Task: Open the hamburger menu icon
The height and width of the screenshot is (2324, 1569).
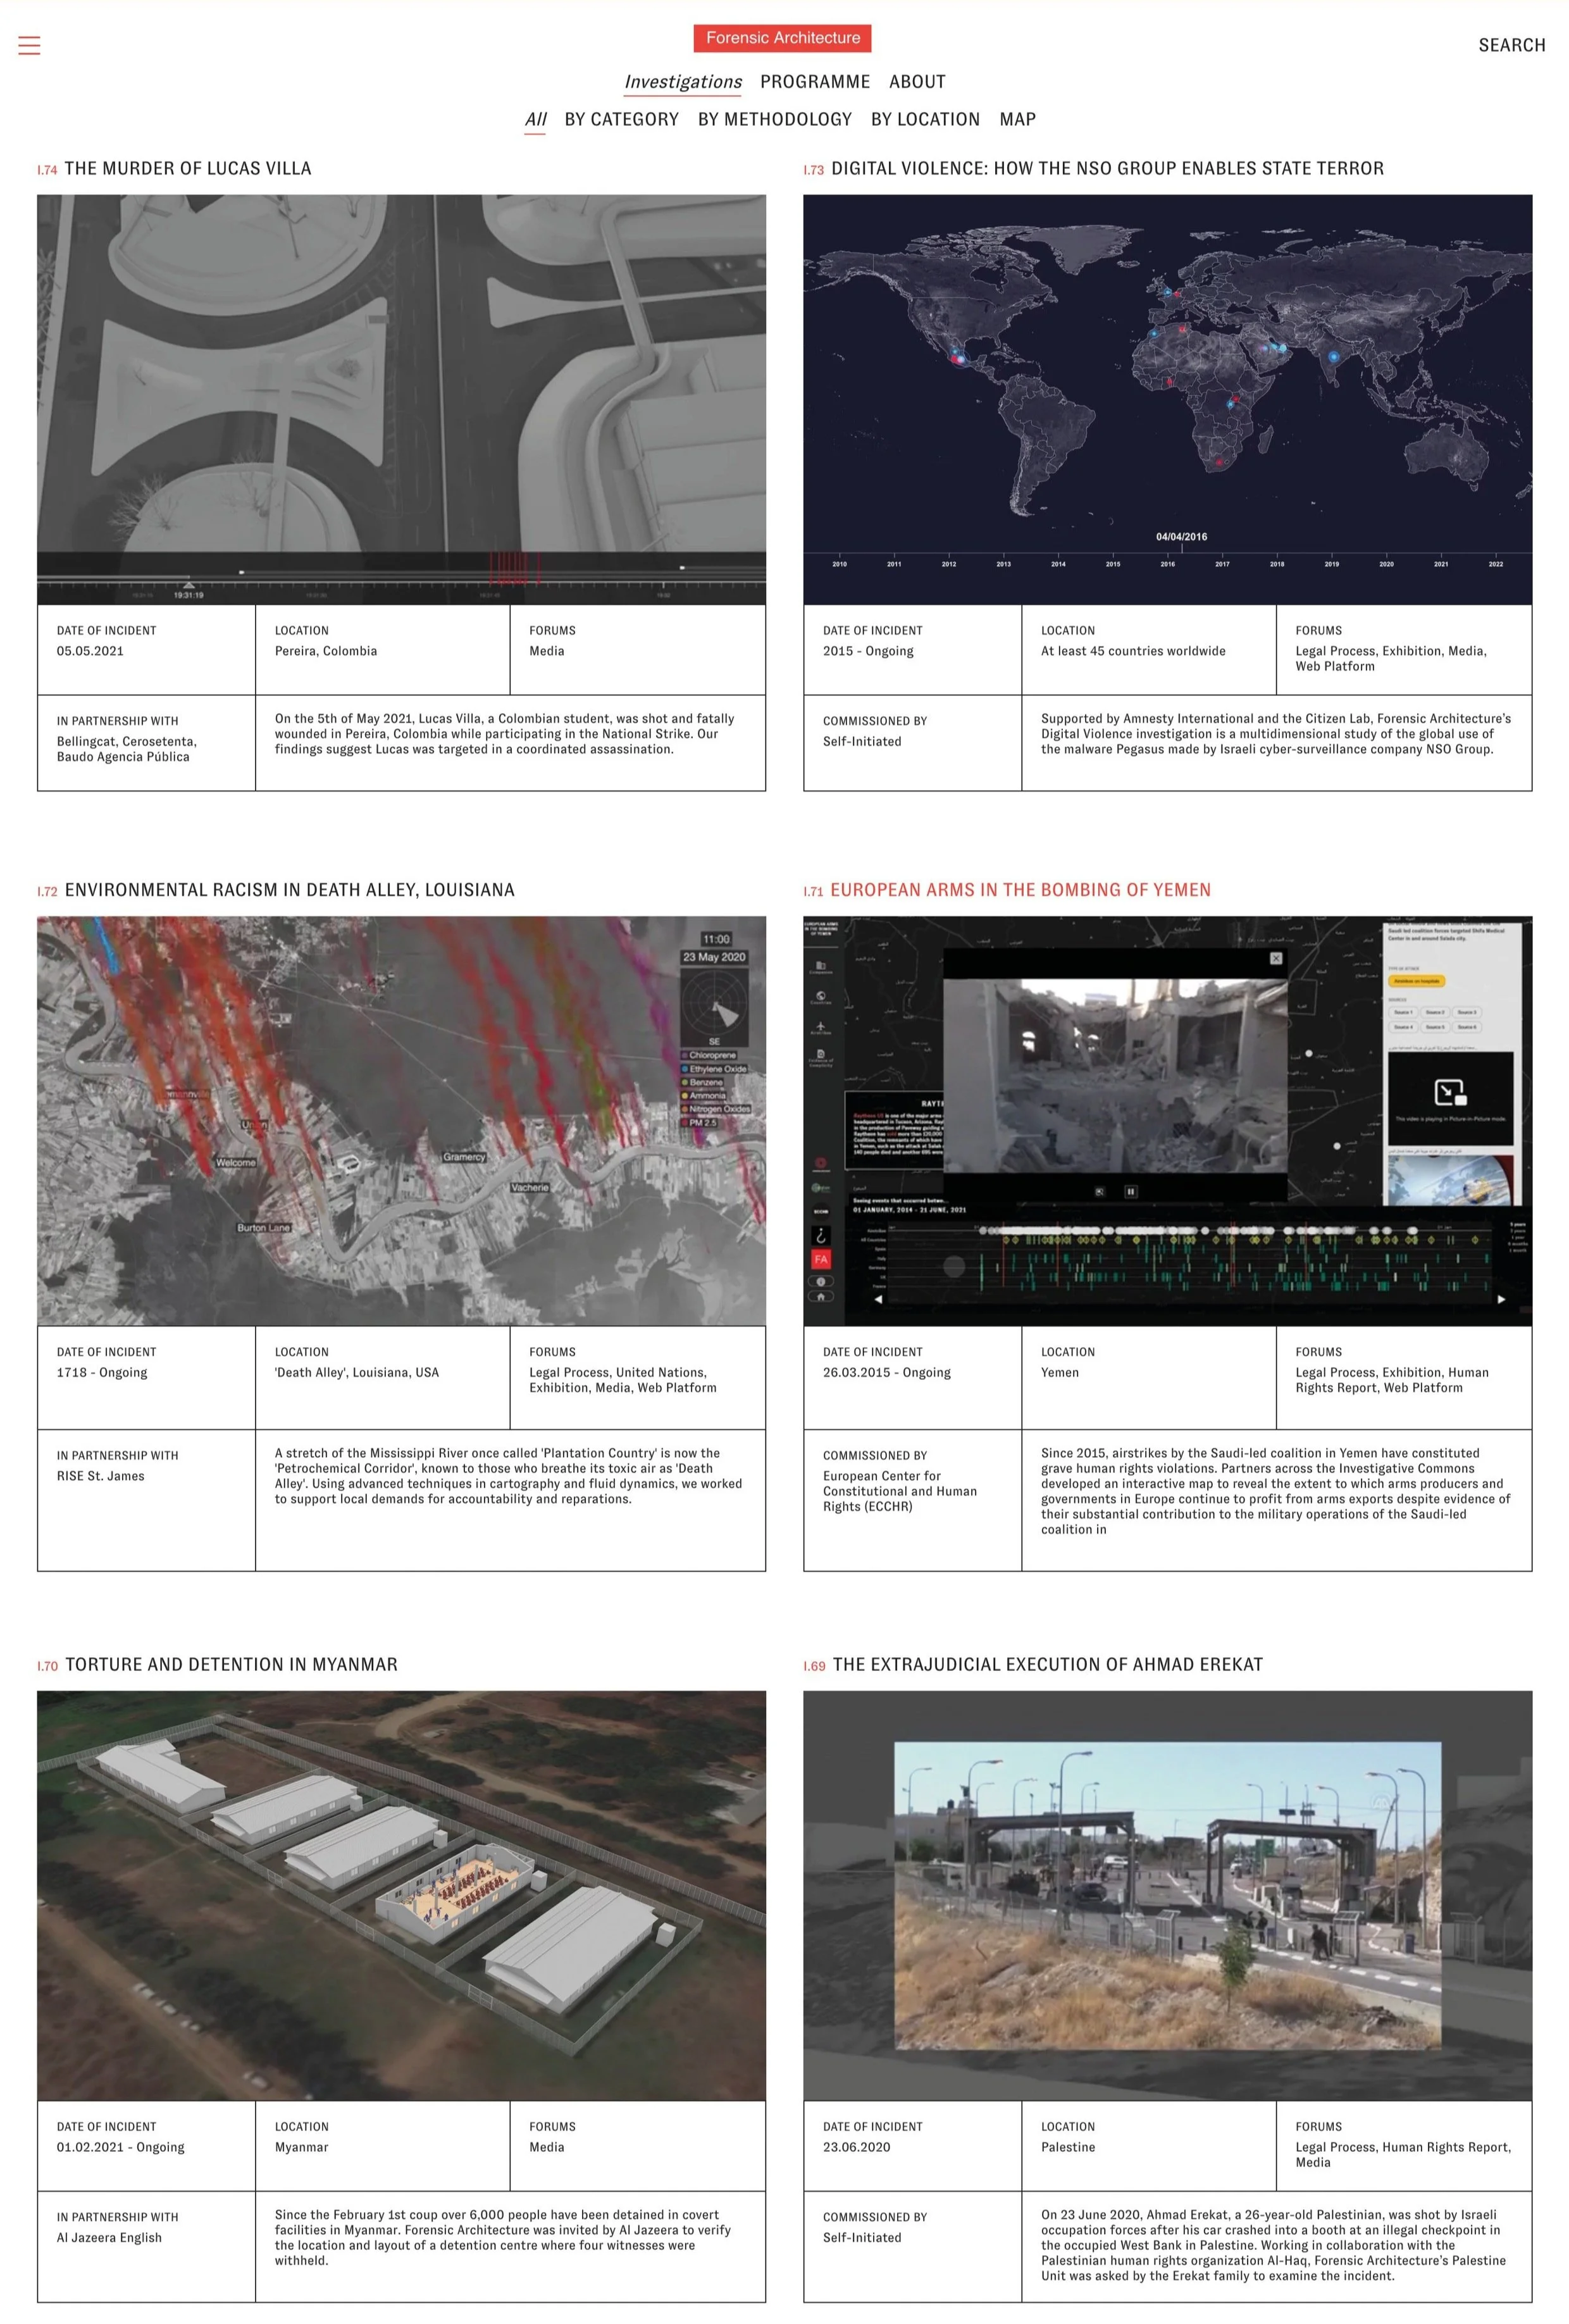Action: 29,45
